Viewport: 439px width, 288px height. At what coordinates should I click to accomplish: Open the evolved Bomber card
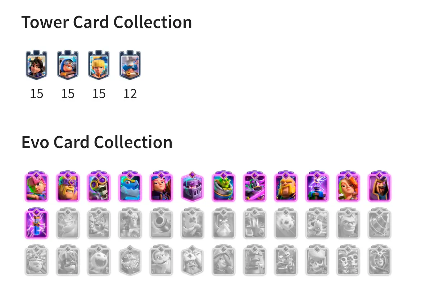99,186
